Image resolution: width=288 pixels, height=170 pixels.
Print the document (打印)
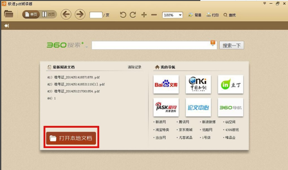tap(212, 15)
